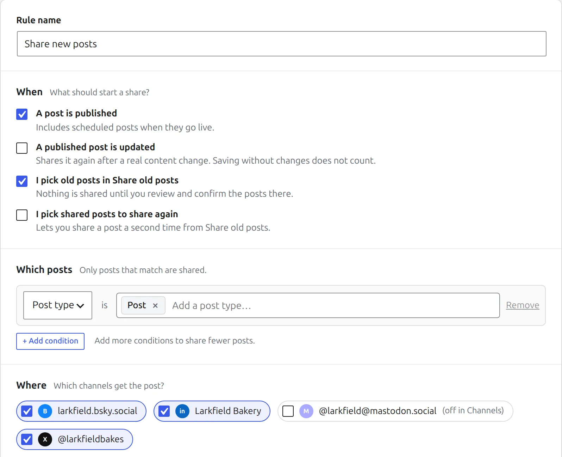This screenshot has width=562, height=457.
Task: Check the @larkfield@mastodon.social channel checkbox
Action: click(288, 411)
